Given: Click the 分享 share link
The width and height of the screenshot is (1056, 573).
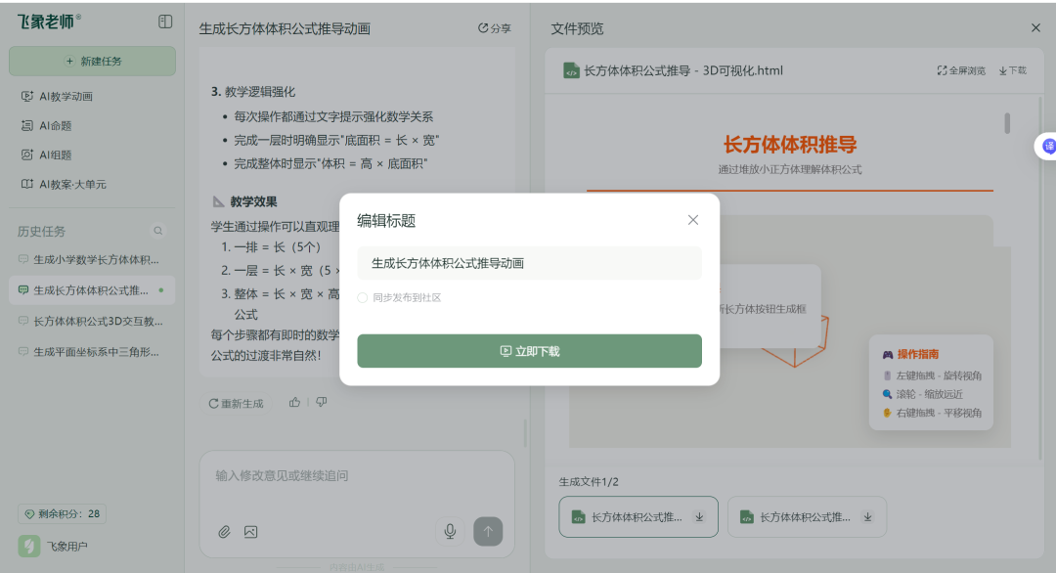Looking at the screenshot, I should point(494,28).
